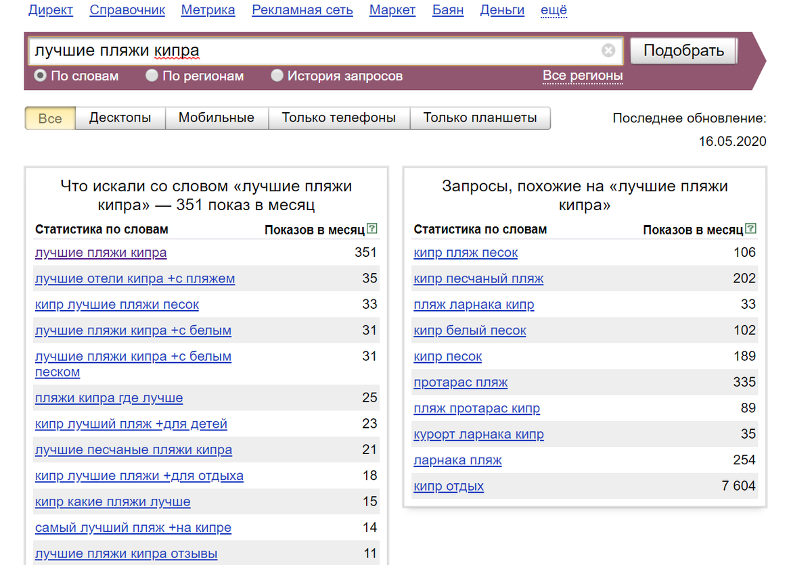This screenshot has width=812, height=565.
Task: Switch to the «Десктопы» tab
Action: tap(122, 118)
